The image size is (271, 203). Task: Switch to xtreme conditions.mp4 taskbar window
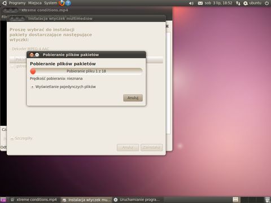coord(33,200)
